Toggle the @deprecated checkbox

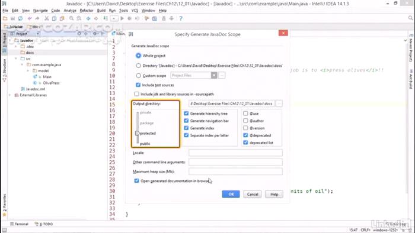pyautogui.click(x=245, y=135)
